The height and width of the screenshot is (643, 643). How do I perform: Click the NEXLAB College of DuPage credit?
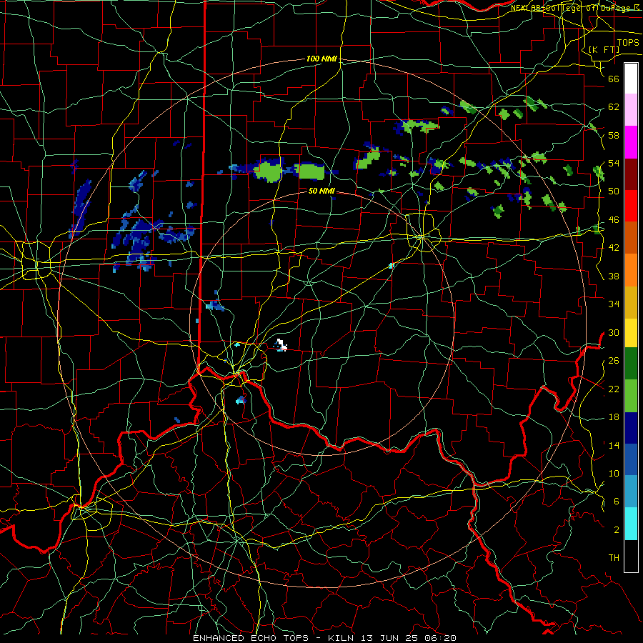click(577, 7)
